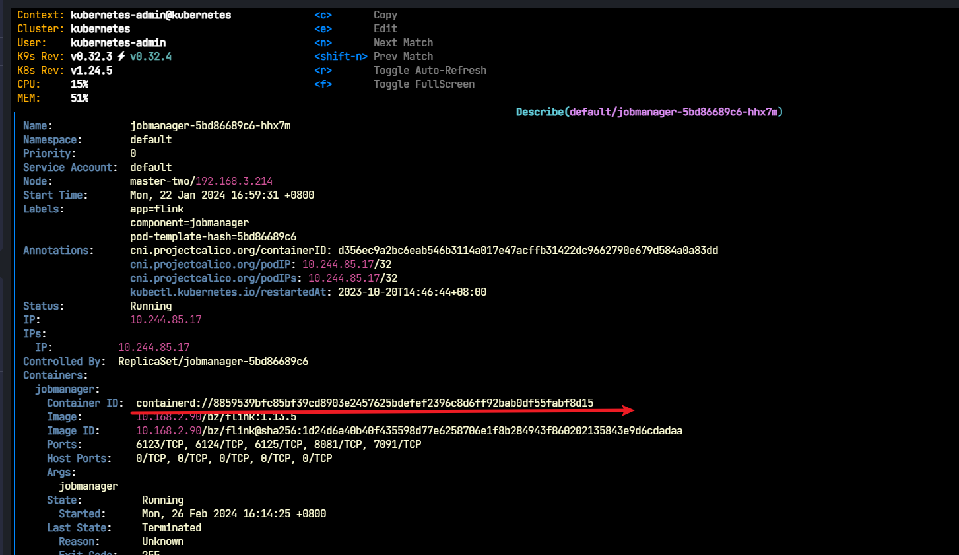Click the MEM value 51%
959x555 pixels.
pos(79,98)
